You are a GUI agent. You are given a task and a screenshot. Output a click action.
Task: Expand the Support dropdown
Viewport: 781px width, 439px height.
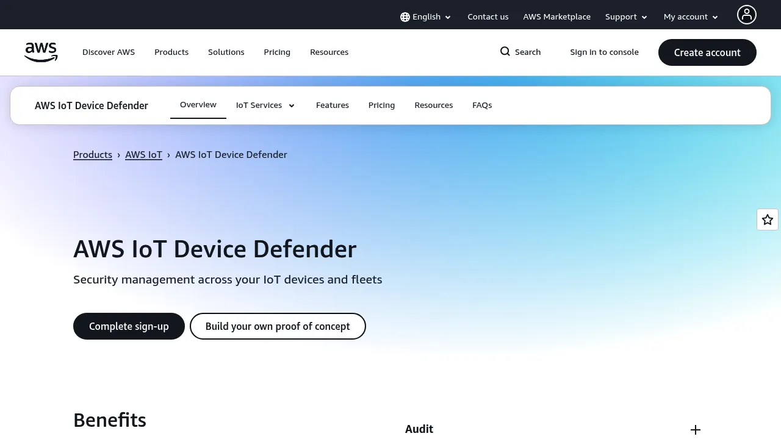[x=626, y=17]
